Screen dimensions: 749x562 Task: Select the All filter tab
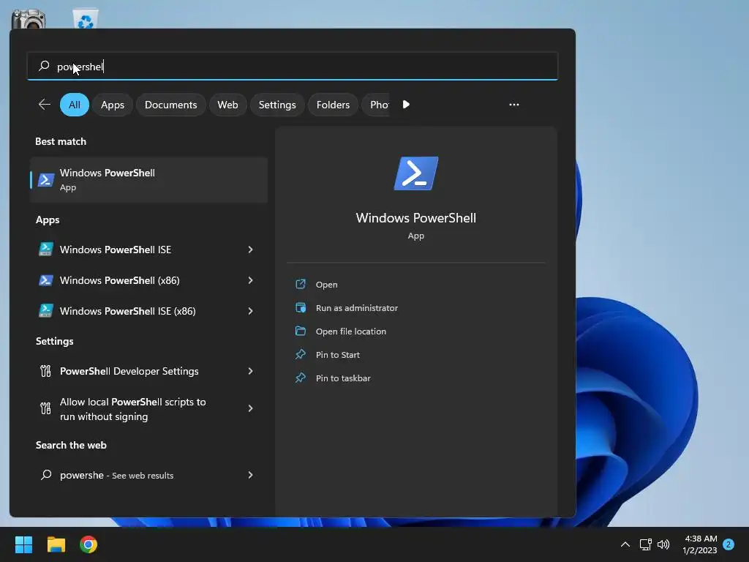coord(75,105)
